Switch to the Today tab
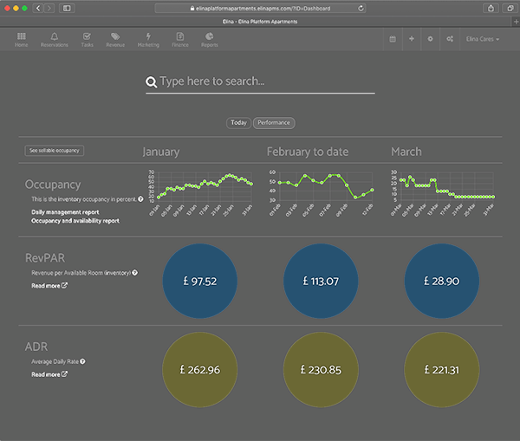Screen dimensions: 520x441 coord(238,123)
